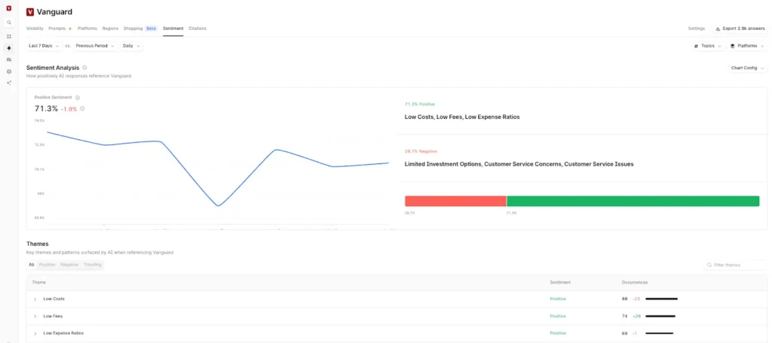Click the 80 occurrences value for Low Costs
This screenshot has height=343, width=772.
click(625, 299)
